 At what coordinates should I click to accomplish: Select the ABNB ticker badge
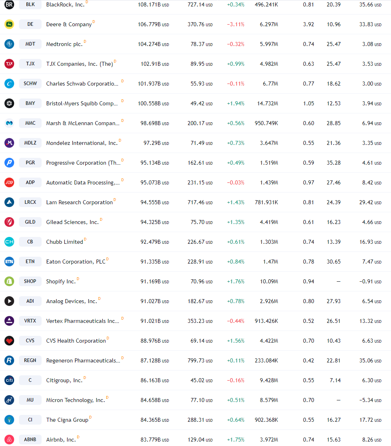pyautogui.click(x=30, y=440)
